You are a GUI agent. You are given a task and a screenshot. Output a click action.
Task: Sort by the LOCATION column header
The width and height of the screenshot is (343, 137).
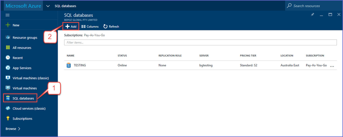pos(287,56)
